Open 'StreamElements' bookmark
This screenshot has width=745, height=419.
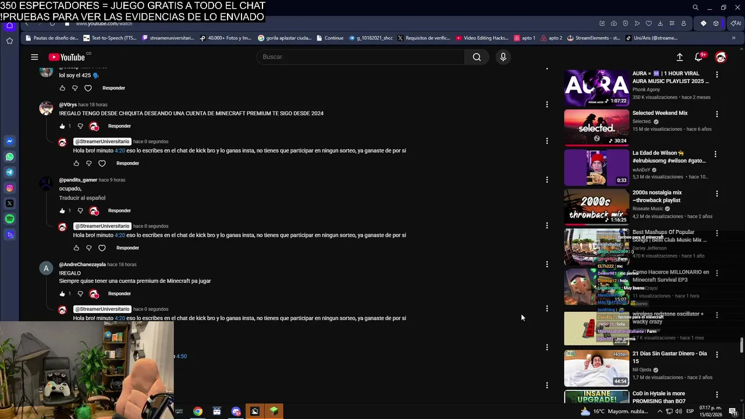coord(594,38)
